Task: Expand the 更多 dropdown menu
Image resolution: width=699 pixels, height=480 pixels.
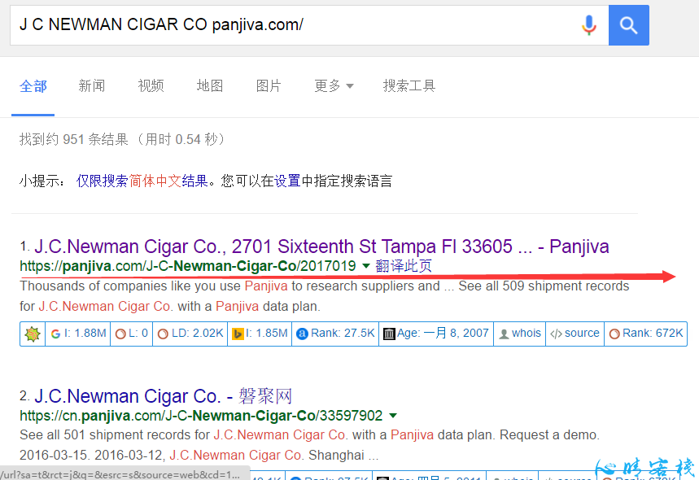Action: [334, 85]
